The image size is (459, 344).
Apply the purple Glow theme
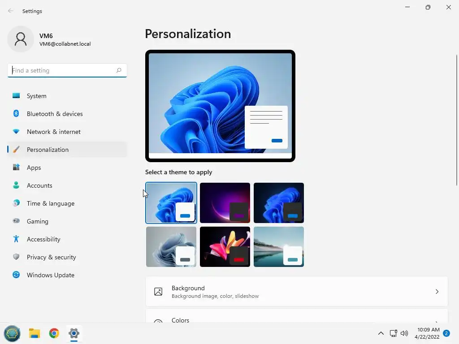coord(225,203)
